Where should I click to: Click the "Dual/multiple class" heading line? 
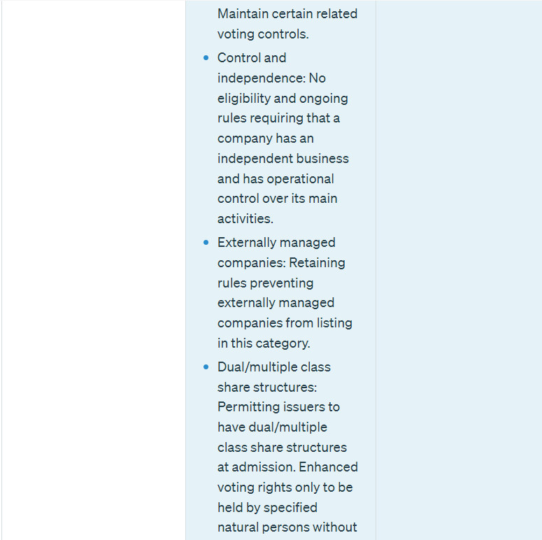(x=274, y=367)
